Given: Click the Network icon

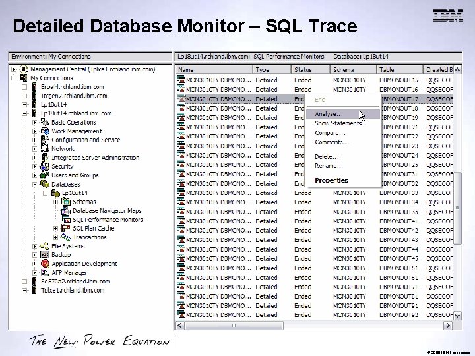Looking at the screenshot, I should click(x=45, y=148).
